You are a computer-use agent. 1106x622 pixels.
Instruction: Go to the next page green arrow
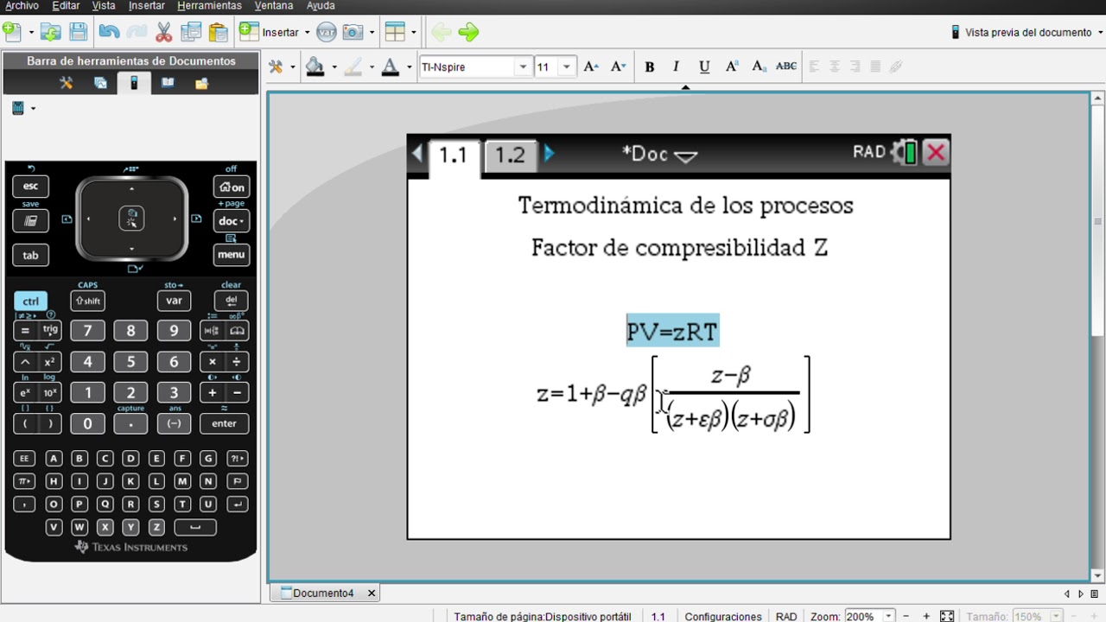click(468, 33)
